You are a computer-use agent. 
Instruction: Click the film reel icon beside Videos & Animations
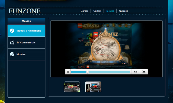tap(12, 30)
